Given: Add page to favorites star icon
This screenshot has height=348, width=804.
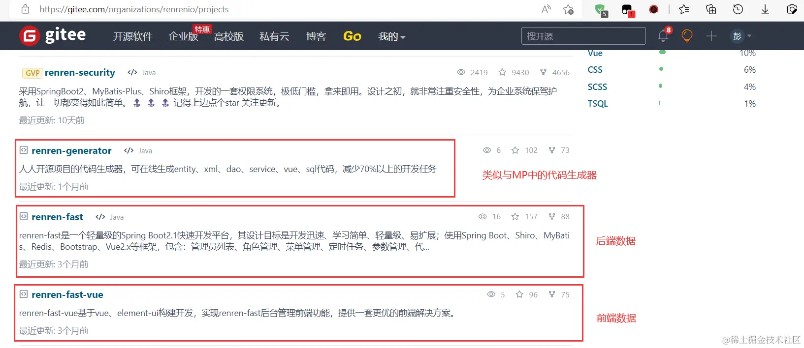Looking at the screenshot, I should (568, 9).
